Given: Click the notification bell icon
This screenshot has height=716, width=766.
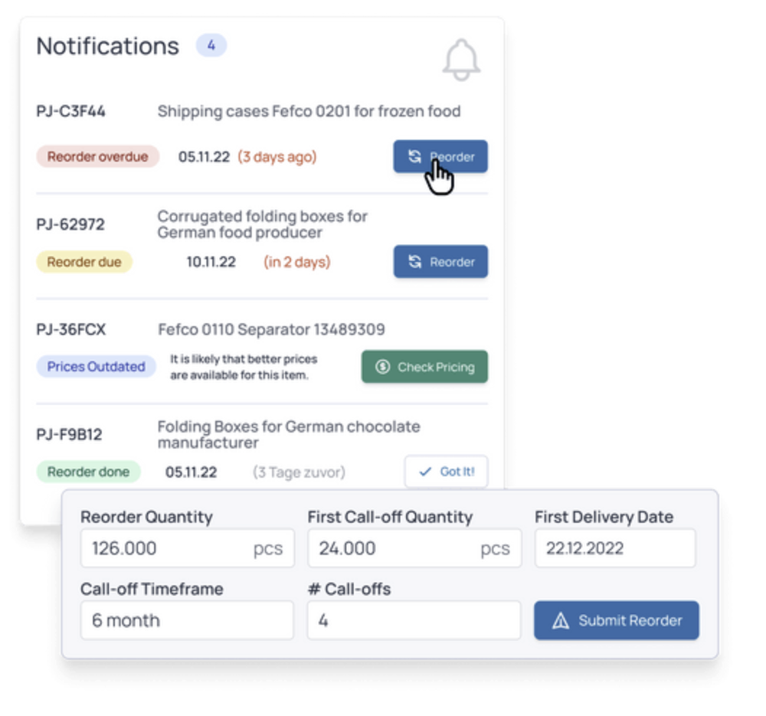Looking at the screenshot, I should (461, 60).
